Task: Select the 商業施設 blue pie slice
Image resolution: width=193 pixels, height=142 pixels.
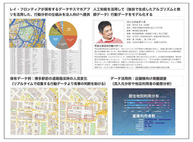Action: click(x=55, y=40)
